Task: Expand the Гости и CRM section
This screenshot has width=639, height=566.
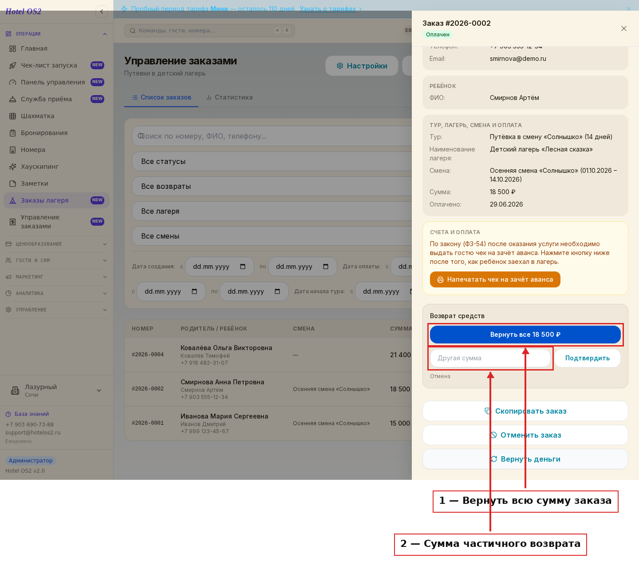Action: [56, 260]
